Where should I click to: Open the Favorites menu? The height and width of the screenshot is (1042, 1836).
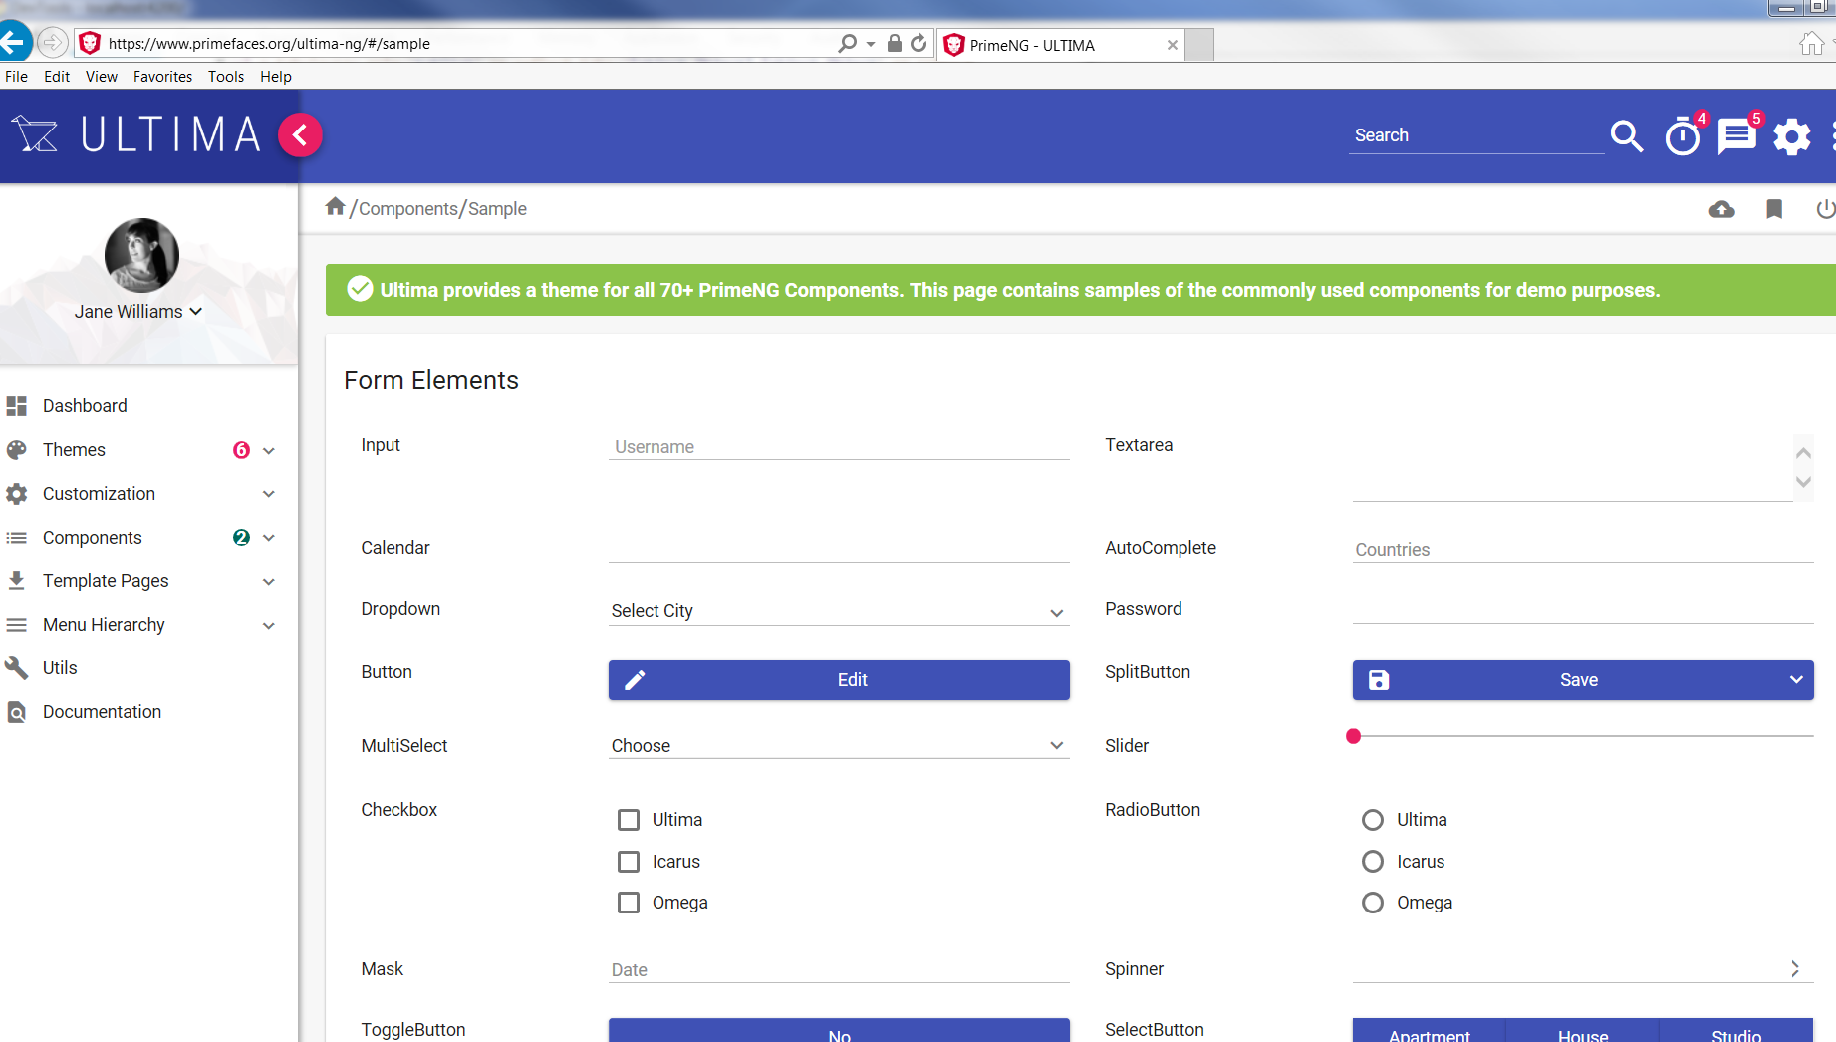click(163, 77)
